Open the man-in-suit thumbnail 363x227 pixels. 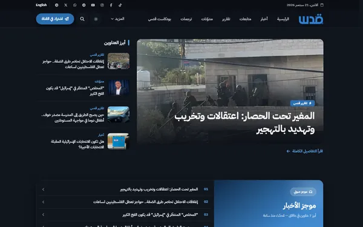pyautogui.click(x=119, y=88)
